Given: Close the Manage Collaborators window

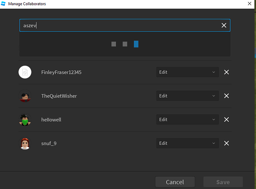Looking at the screenshot, I should pos(250,3).
